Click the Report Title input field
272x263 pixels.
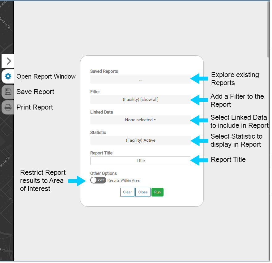pos(140,161)
